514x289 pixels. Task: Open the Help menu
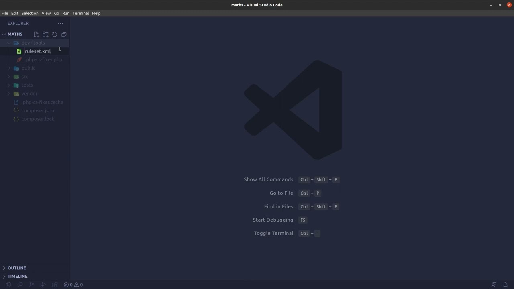pos(96,13)
